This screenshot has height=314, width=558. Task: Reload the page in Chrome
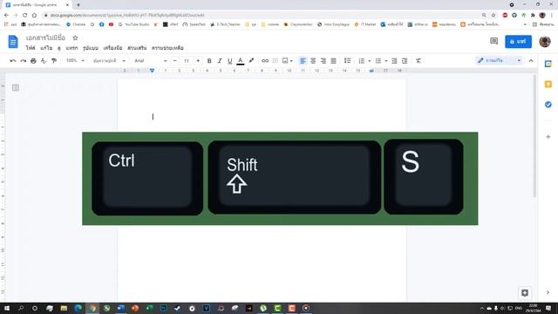(24, 16)
